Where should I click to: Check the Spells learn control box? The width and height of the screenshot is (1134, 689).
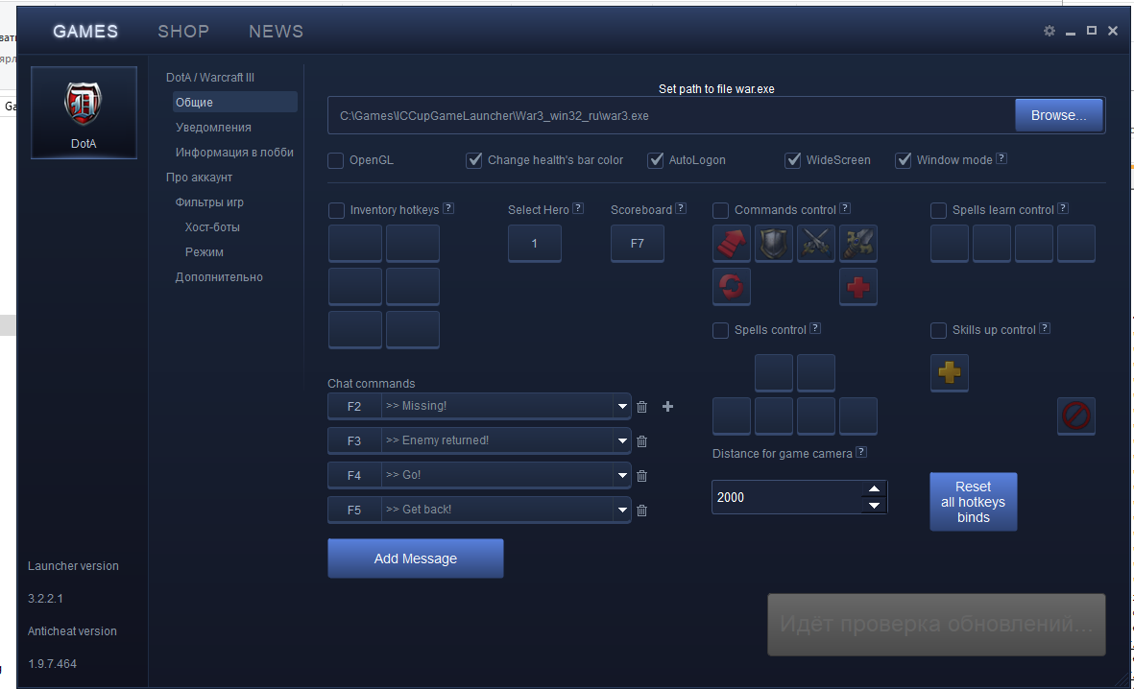coord(938,210)
